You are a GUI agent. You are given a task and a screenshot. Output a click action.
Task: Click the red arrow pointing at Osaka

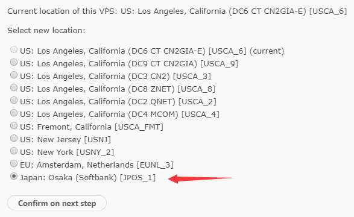coord(201,179)
